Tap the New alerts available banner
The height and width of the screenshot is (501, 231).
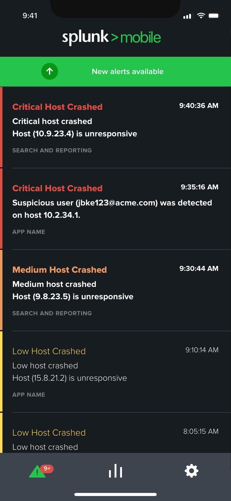(x=115, y=72)
